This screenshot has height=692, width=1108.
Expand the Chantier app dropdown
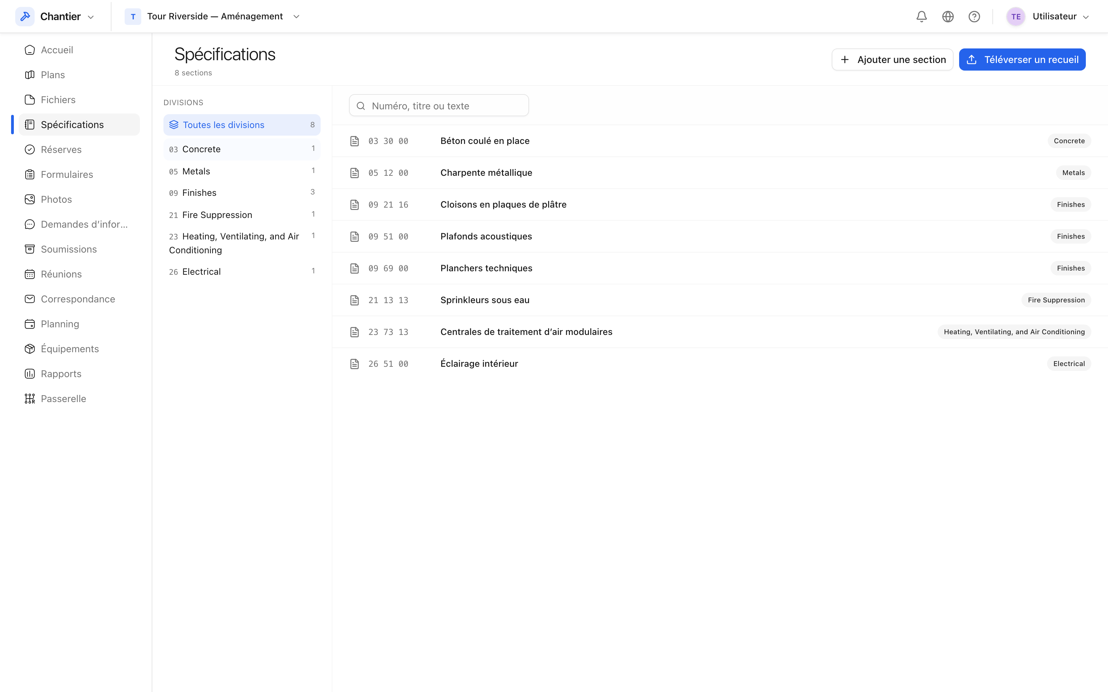click(x=91, y=17)
